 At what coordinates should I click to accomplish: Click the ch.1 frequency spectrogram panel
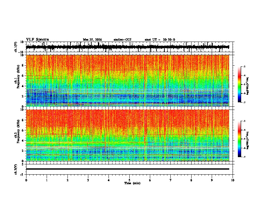coord(127,81)
